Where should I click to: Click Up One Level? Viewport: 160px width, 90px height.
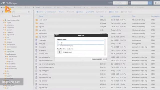coord(51,12)
